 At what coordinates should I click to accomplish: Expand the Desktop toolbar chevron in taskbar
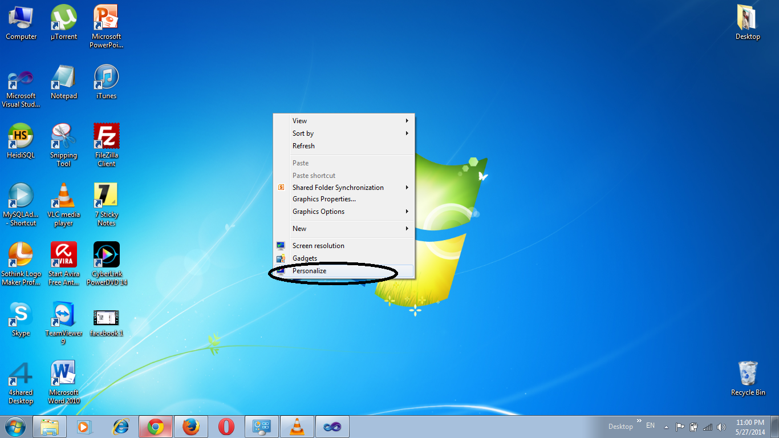[x=639, y=421]
